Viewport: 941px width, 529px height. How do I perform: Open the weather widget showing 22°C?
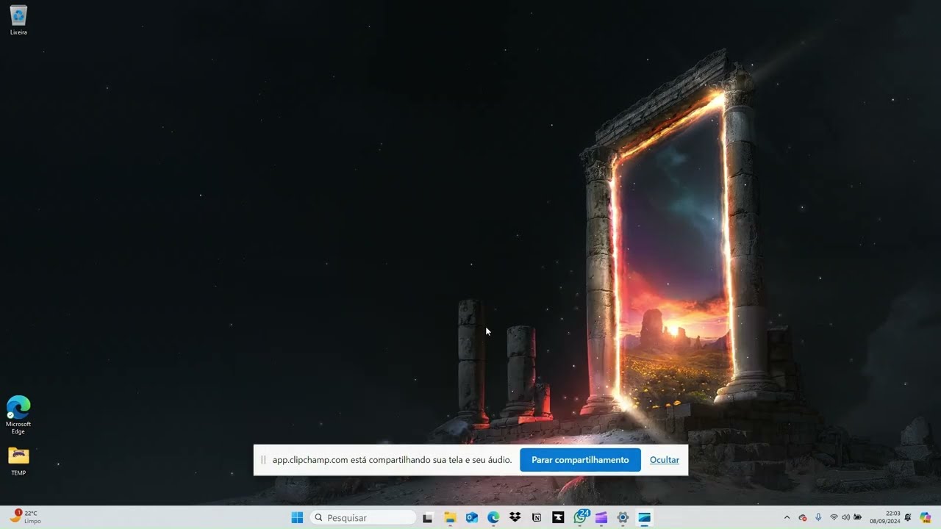tap(25, 517)
